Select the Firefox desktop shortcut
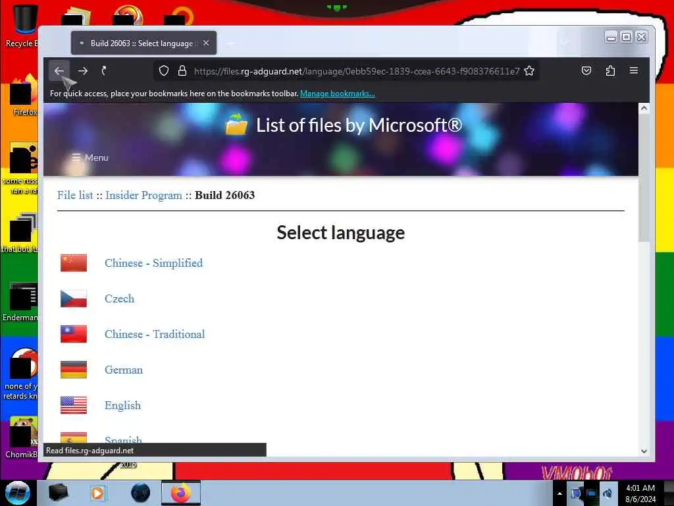This screenshot has width=674, height=506. click(x=24, y=96)
